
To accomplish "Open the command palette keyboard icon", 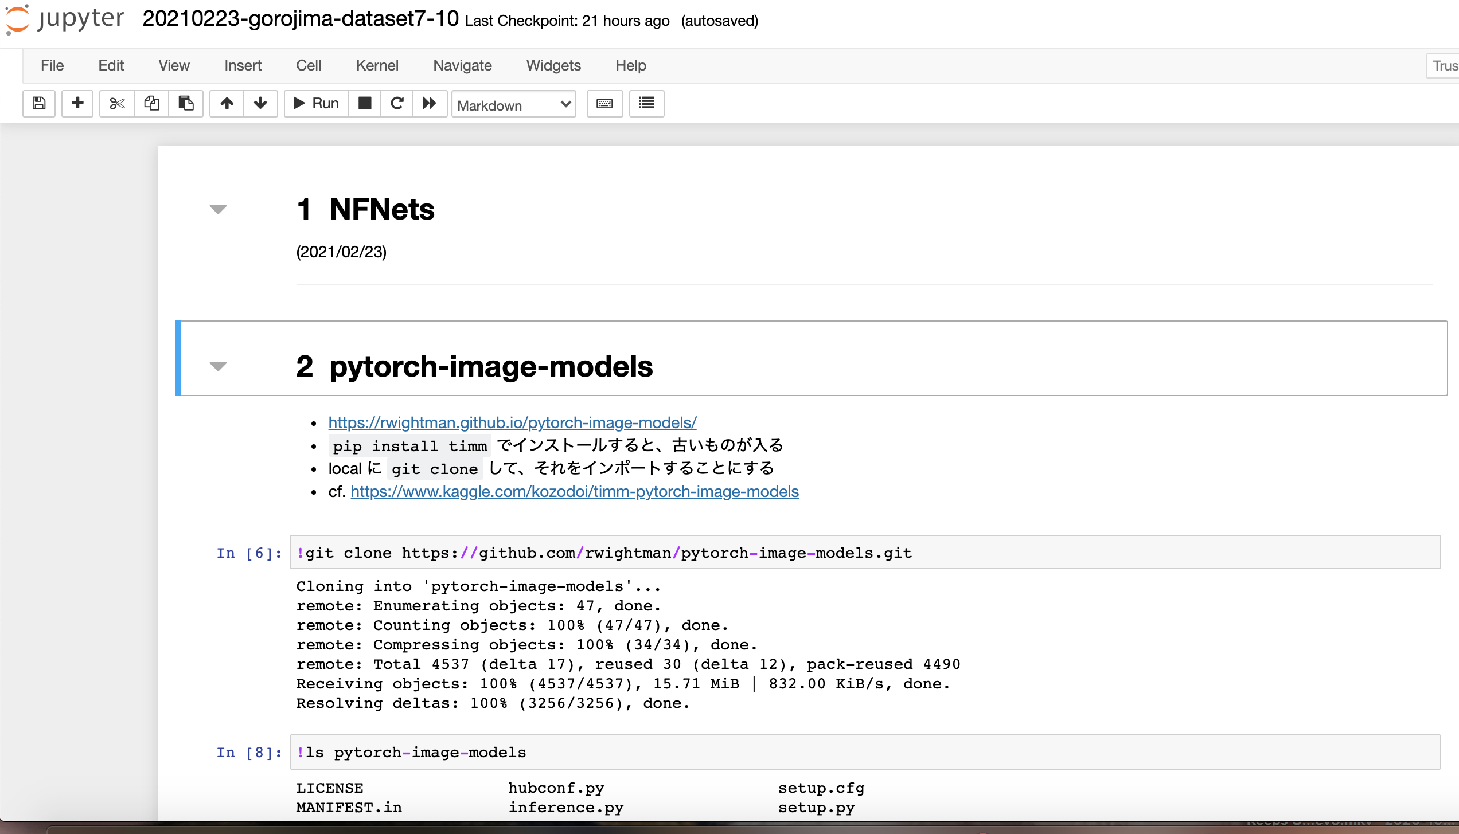I will [604, 103].
